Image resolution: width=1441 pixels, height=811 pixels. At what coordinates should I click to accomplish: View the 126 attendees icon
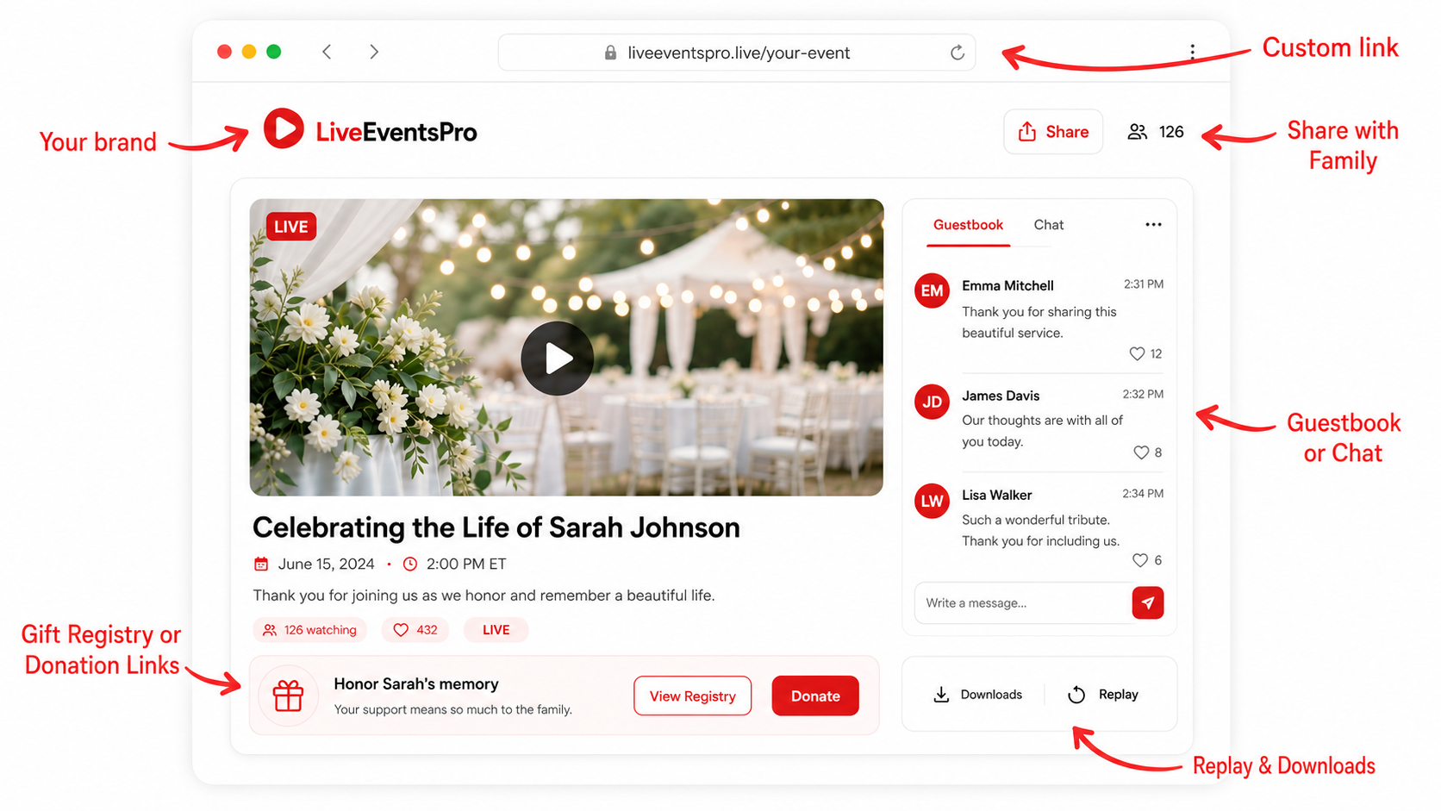[x=1138, y=132]
